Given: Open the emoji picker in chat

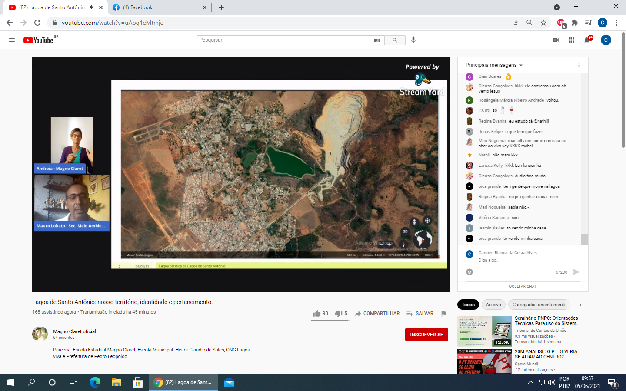Looking at the screenshot, I should click(469, 272).
